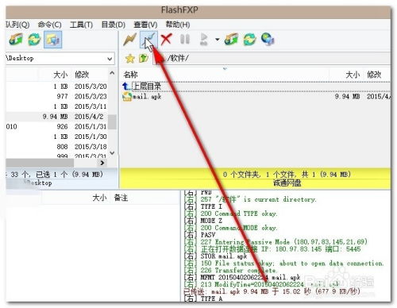The height and width of the screenshot is (308, 397).
Task: Open the dropdown arrow beside the play icon
Action: click(218, 40)
